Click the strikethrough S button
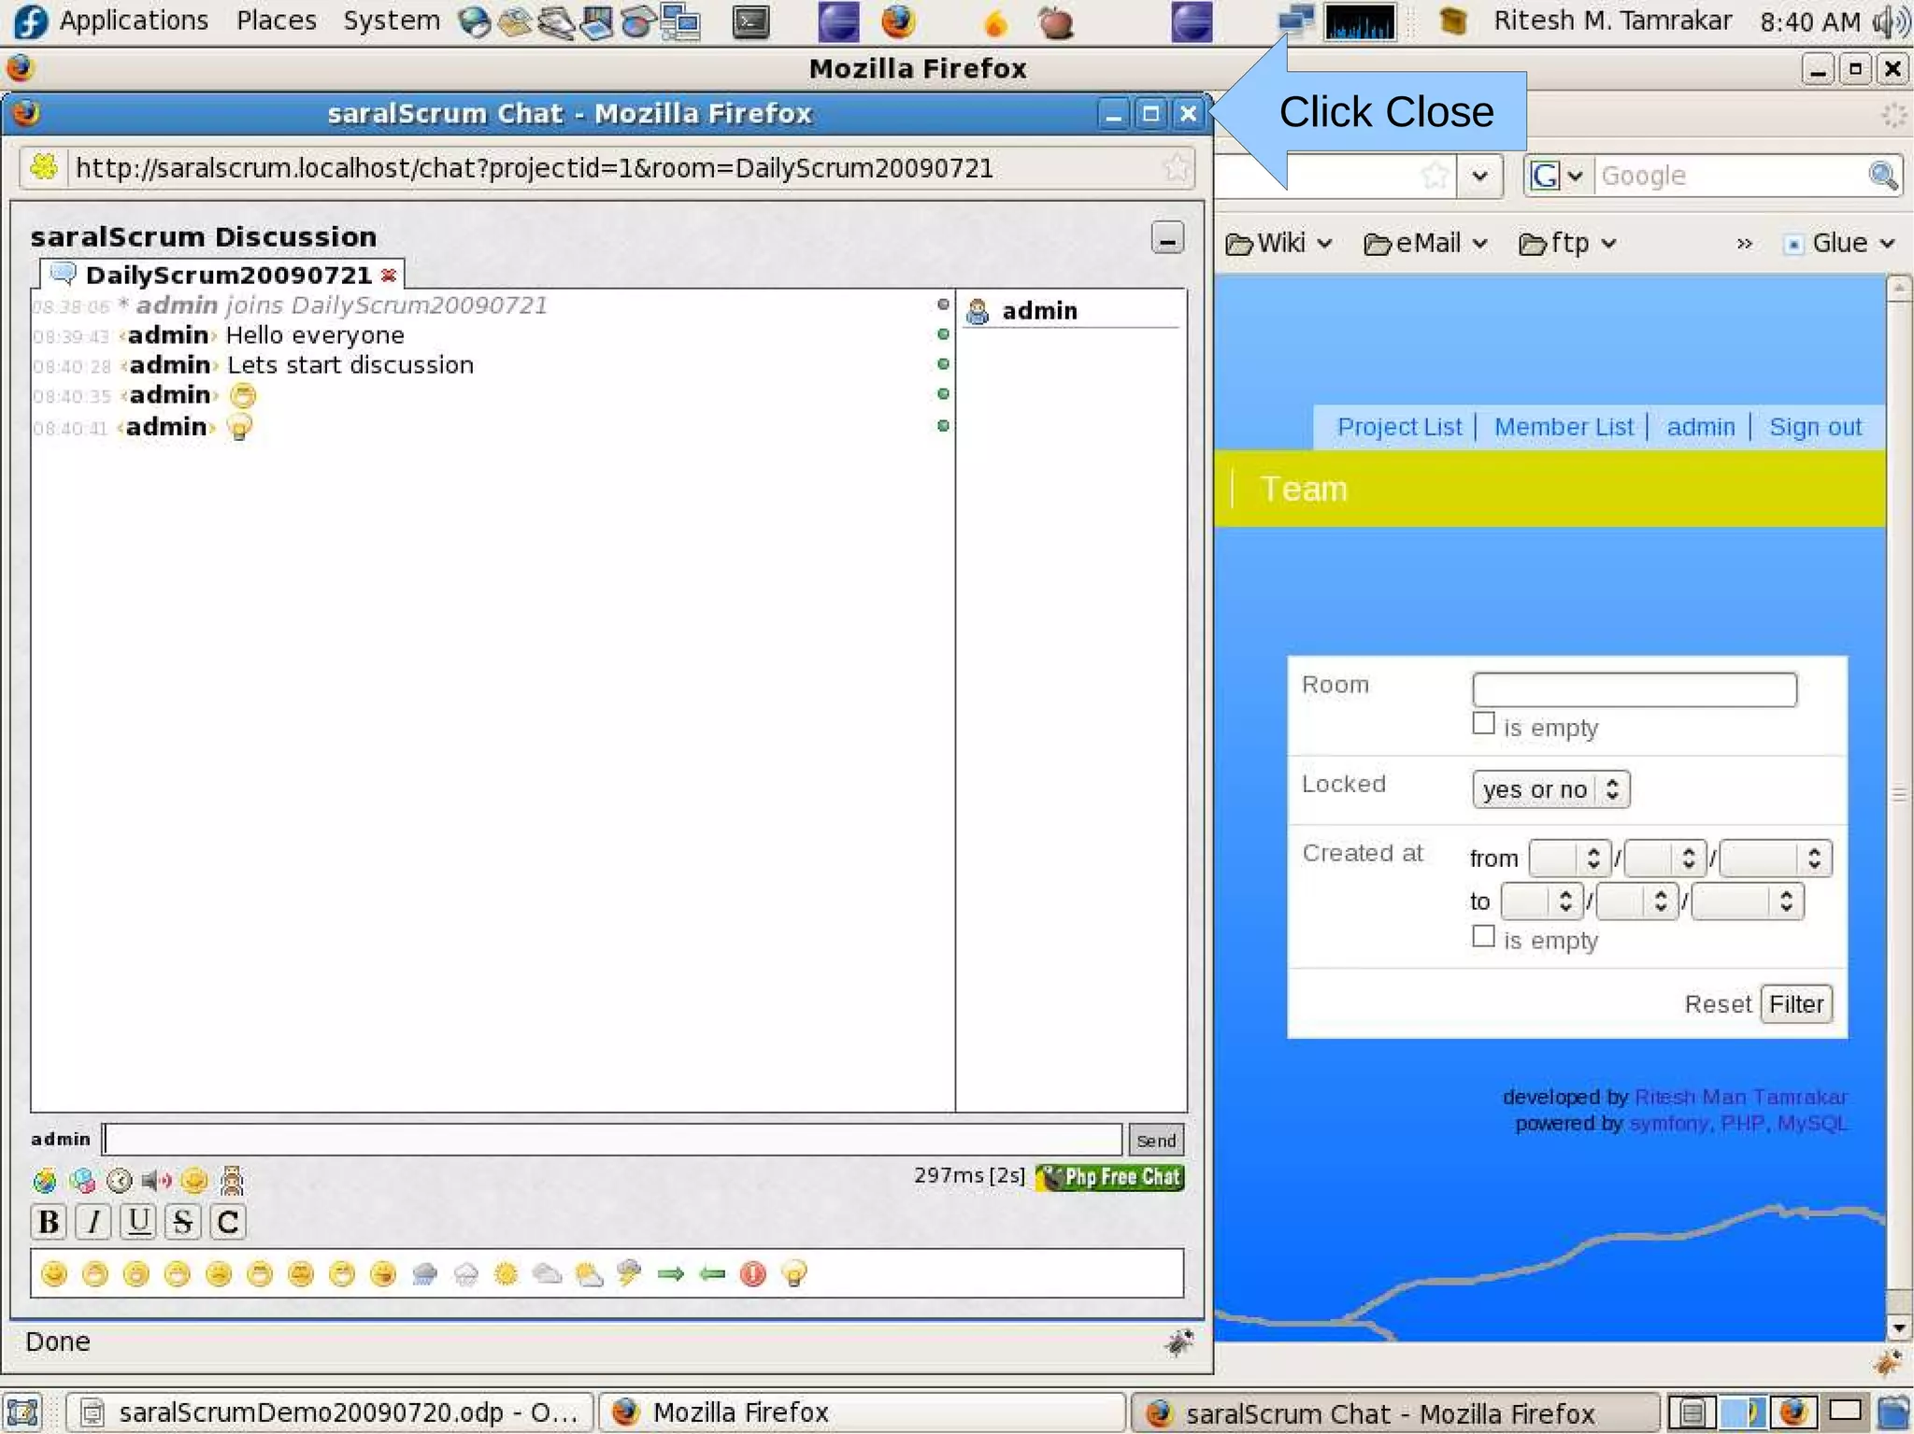1914x1434 pixels. coord(183,1222)
